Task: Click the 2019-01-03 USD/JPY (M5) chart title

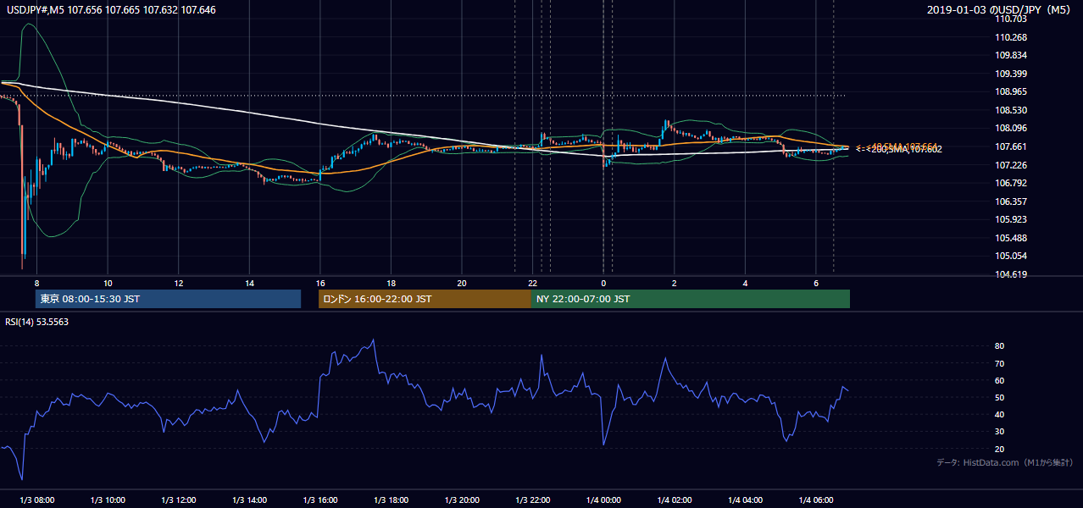Action: pos(1000,9)
